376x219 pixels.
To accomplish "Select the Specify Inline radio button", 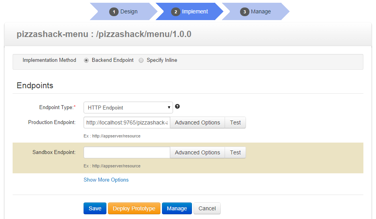I will click(x=141, y=61).
